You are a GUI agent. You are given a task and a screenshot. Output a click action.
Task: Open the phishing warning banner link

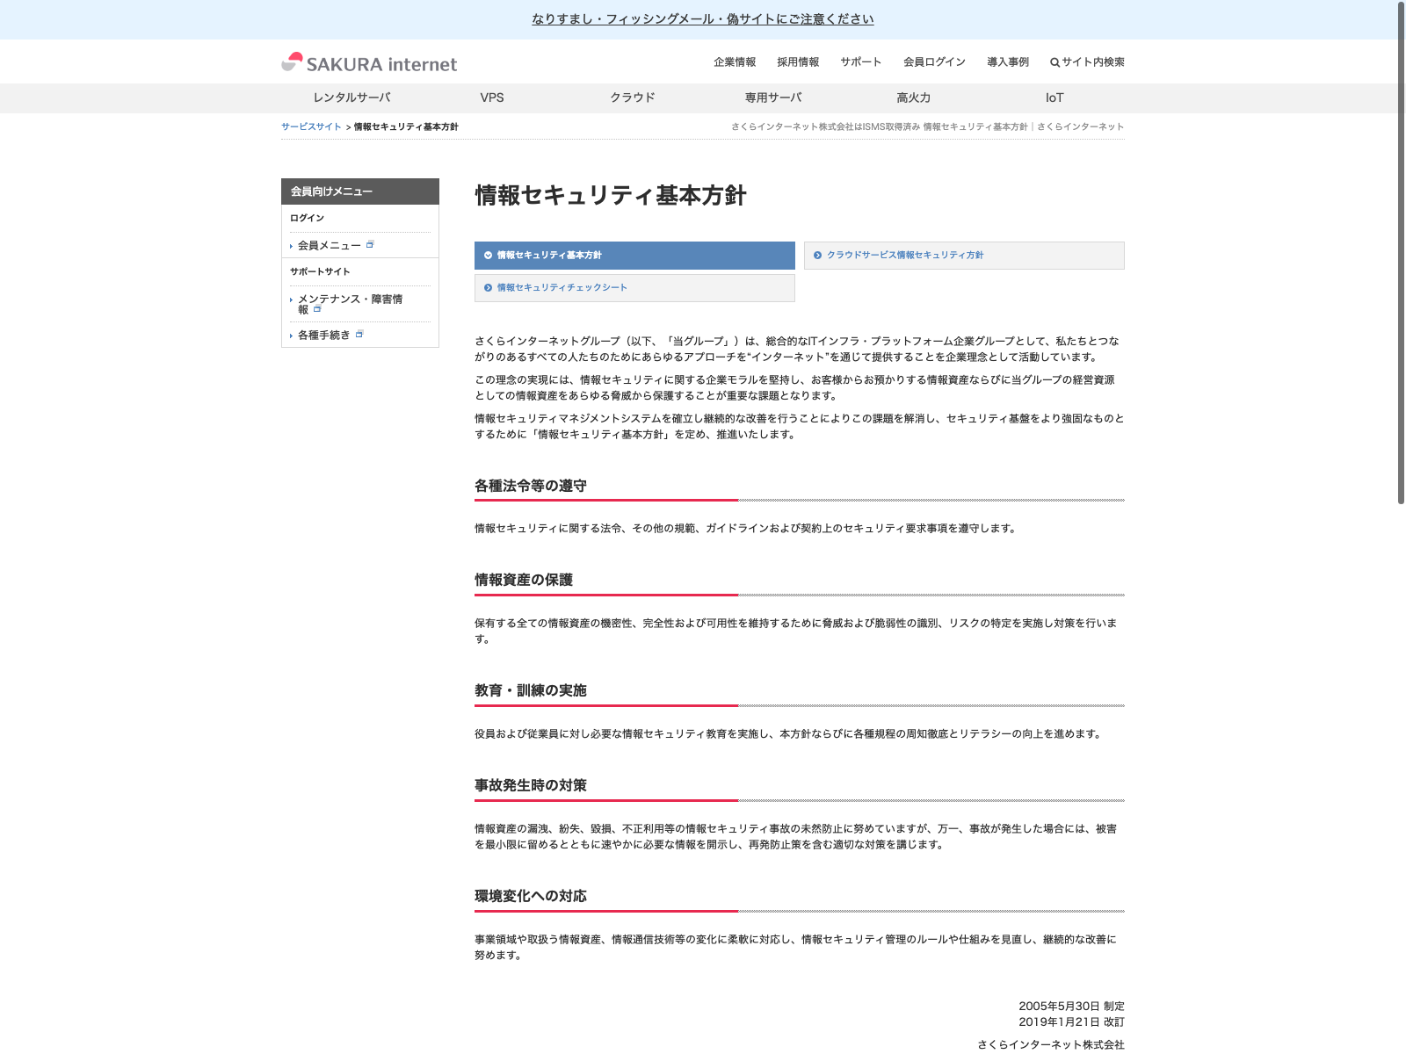coord(703,19)
